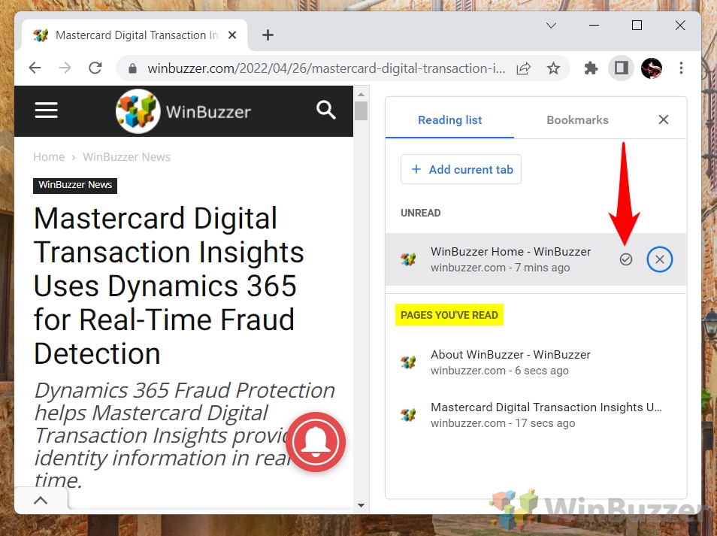Open a new tab
717x536 pixels.
tap(268, 35)
